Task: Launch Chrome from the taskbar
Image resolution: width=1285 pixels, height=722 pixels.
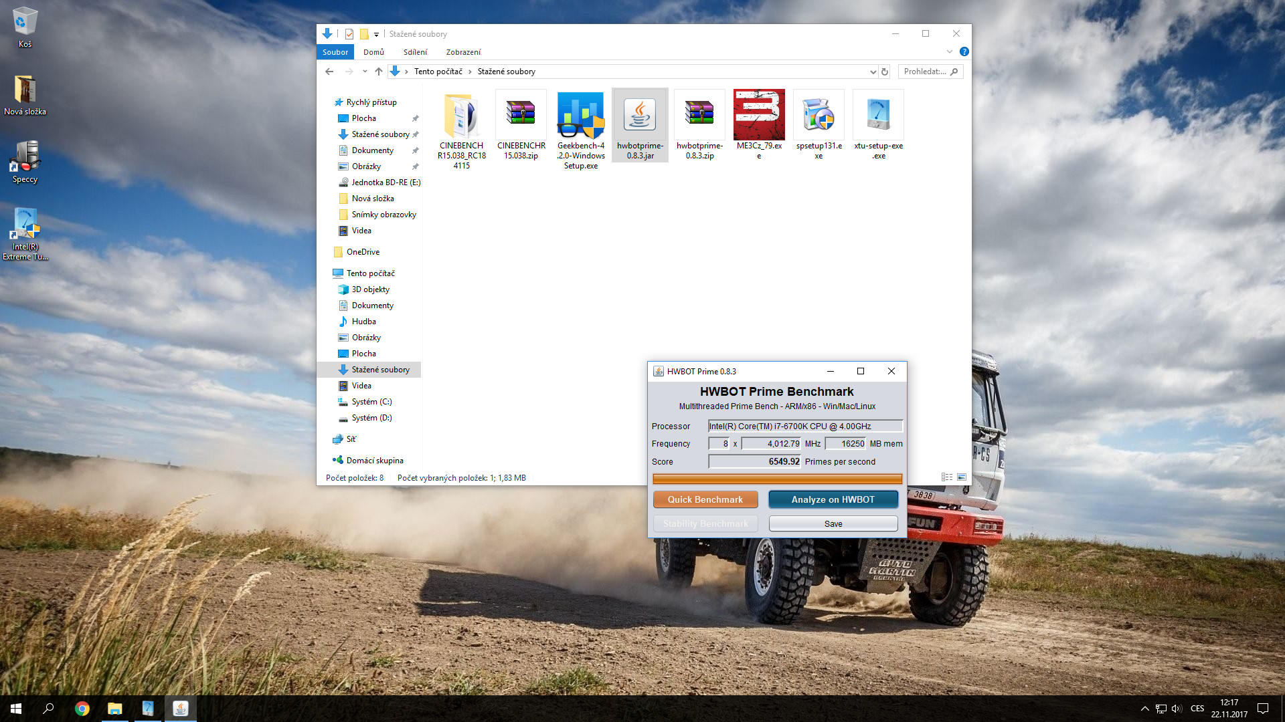Action: 82,709
